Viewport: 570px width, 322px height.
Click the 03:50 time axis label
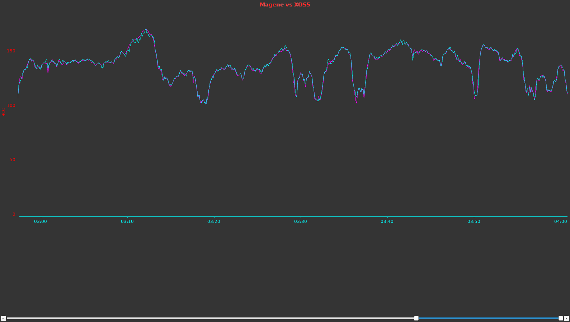pyautogui.click(x=474, y=221)
